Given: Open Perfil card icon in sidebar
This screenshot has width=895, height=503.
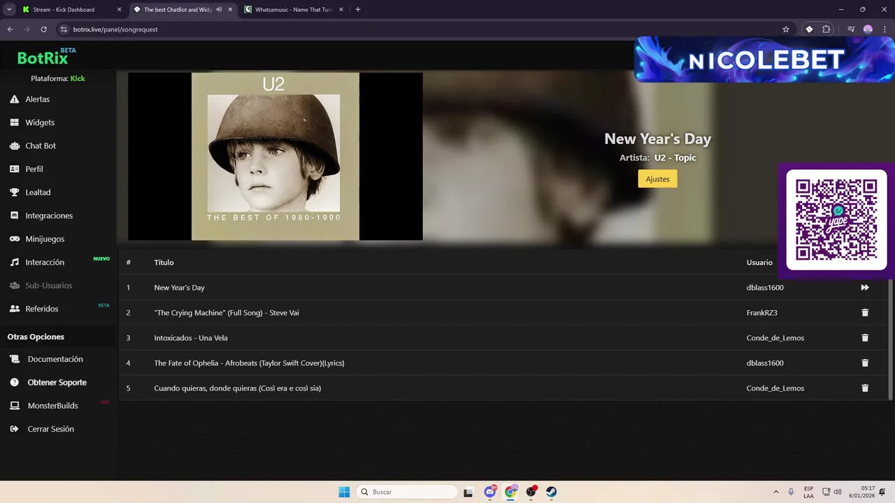Looking at the screenshot, I should tap(14, 169).
